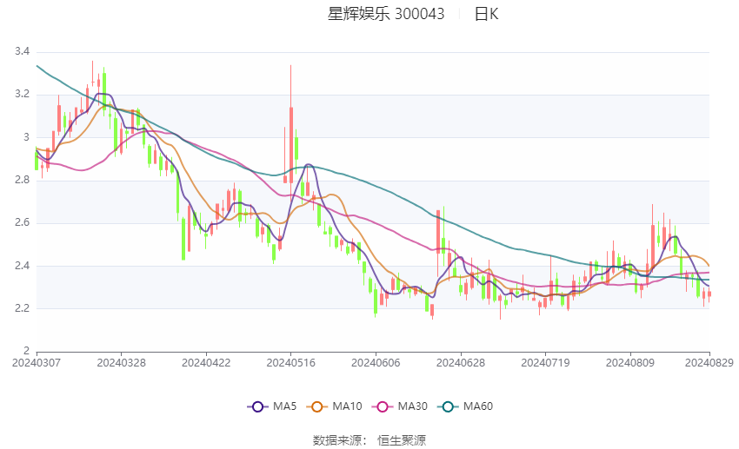Click the 2.2 y-axis value
The width and height of the screenshot is (739, 449).
tap(22, 308)
